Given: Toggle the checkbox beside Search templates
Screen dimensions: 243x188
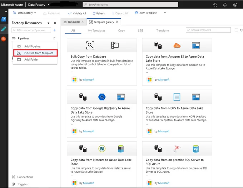Looking at the screenshot, I should coord(236,30).
